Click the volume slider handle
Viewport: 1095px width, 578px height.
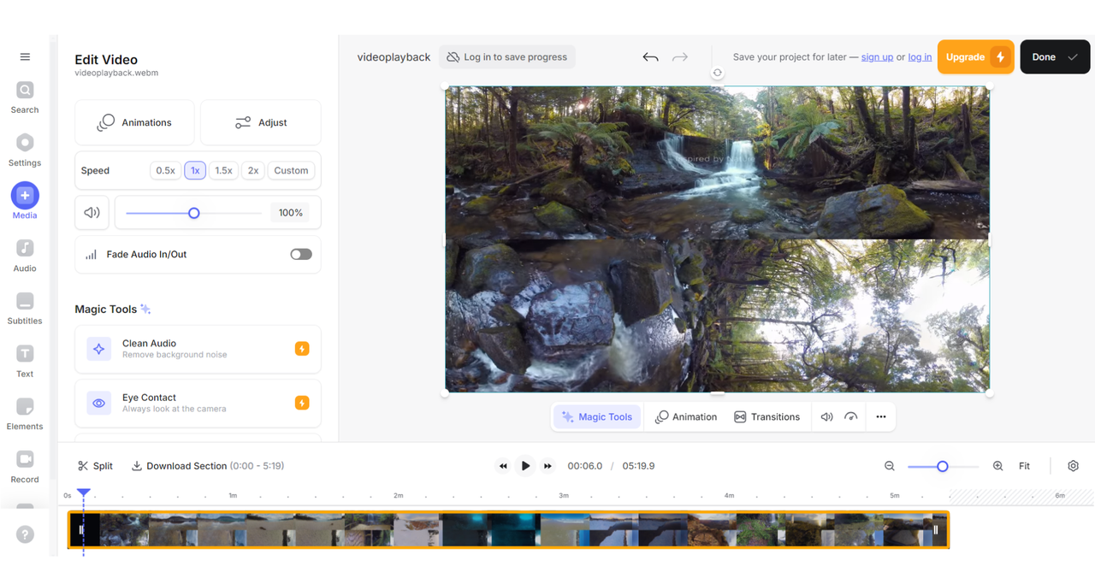click(x=193, y=213)
